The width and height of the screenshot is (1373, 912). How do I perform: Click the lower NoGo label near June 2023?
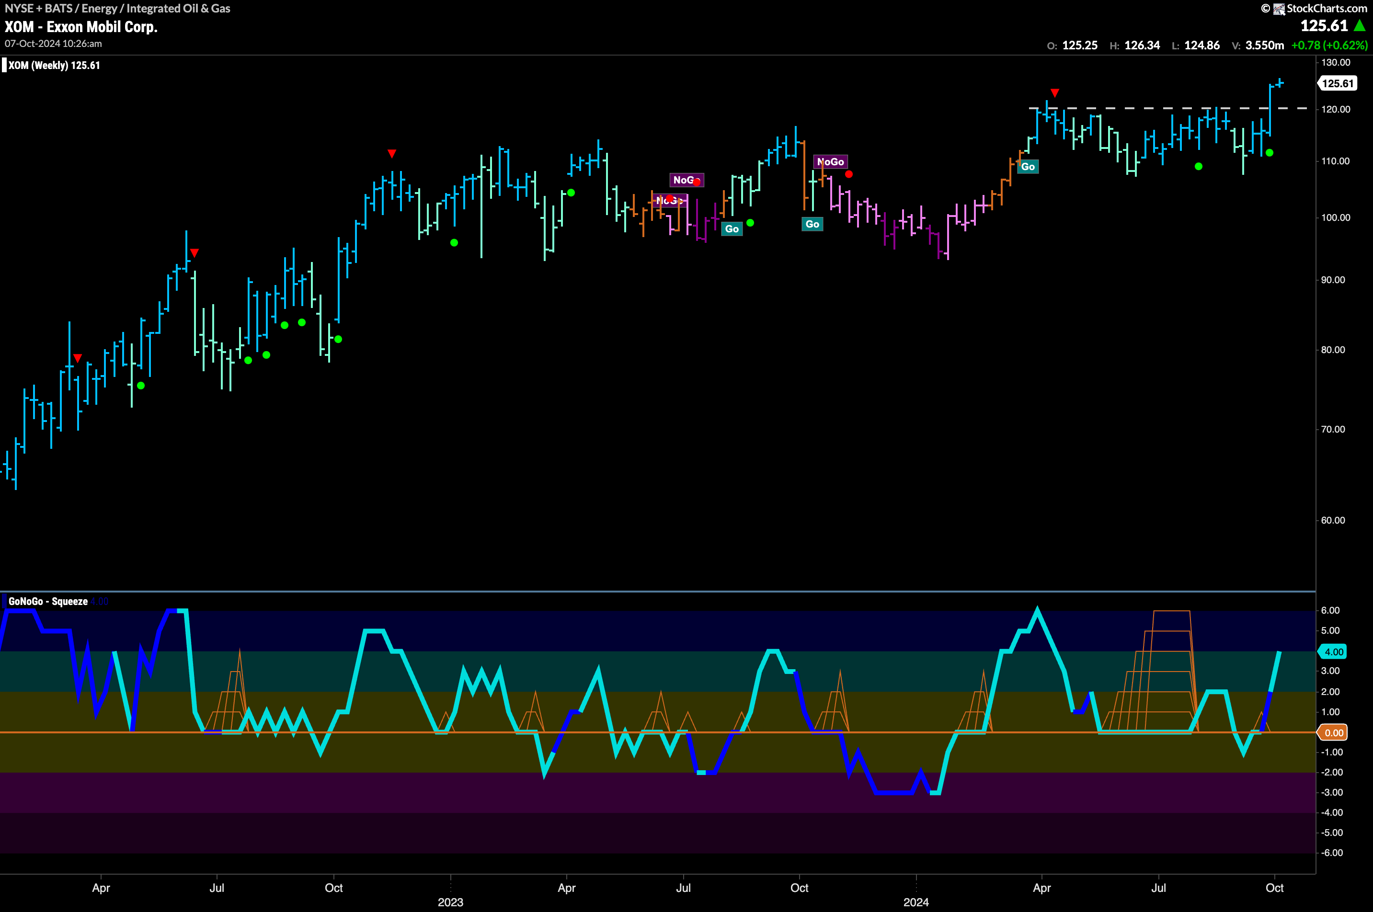(x=669, y=201)
